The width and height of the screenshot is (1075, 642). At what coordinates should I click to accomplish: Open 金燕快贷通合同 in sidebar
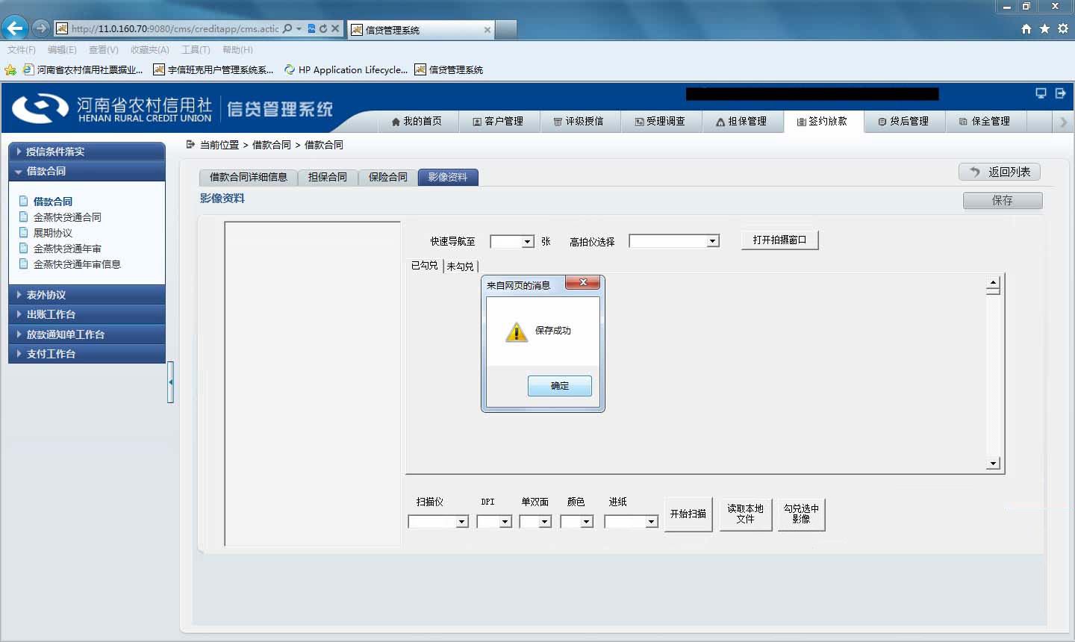tap(67, 217)
